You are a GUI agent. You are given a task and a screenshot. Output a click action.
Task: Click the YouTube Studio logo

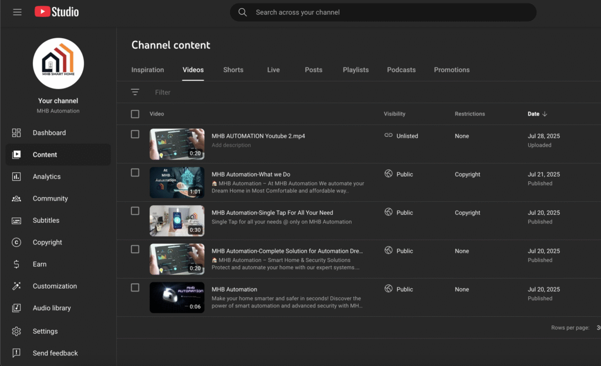pos(56,12)
